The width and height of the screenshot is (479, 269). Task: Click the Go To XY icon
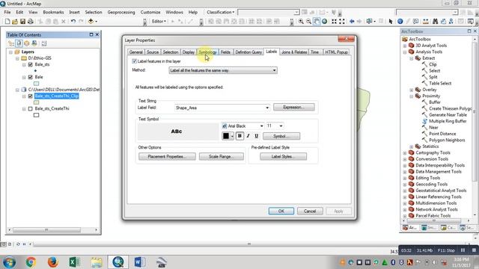pyautogui.click(x=451, y=22)
